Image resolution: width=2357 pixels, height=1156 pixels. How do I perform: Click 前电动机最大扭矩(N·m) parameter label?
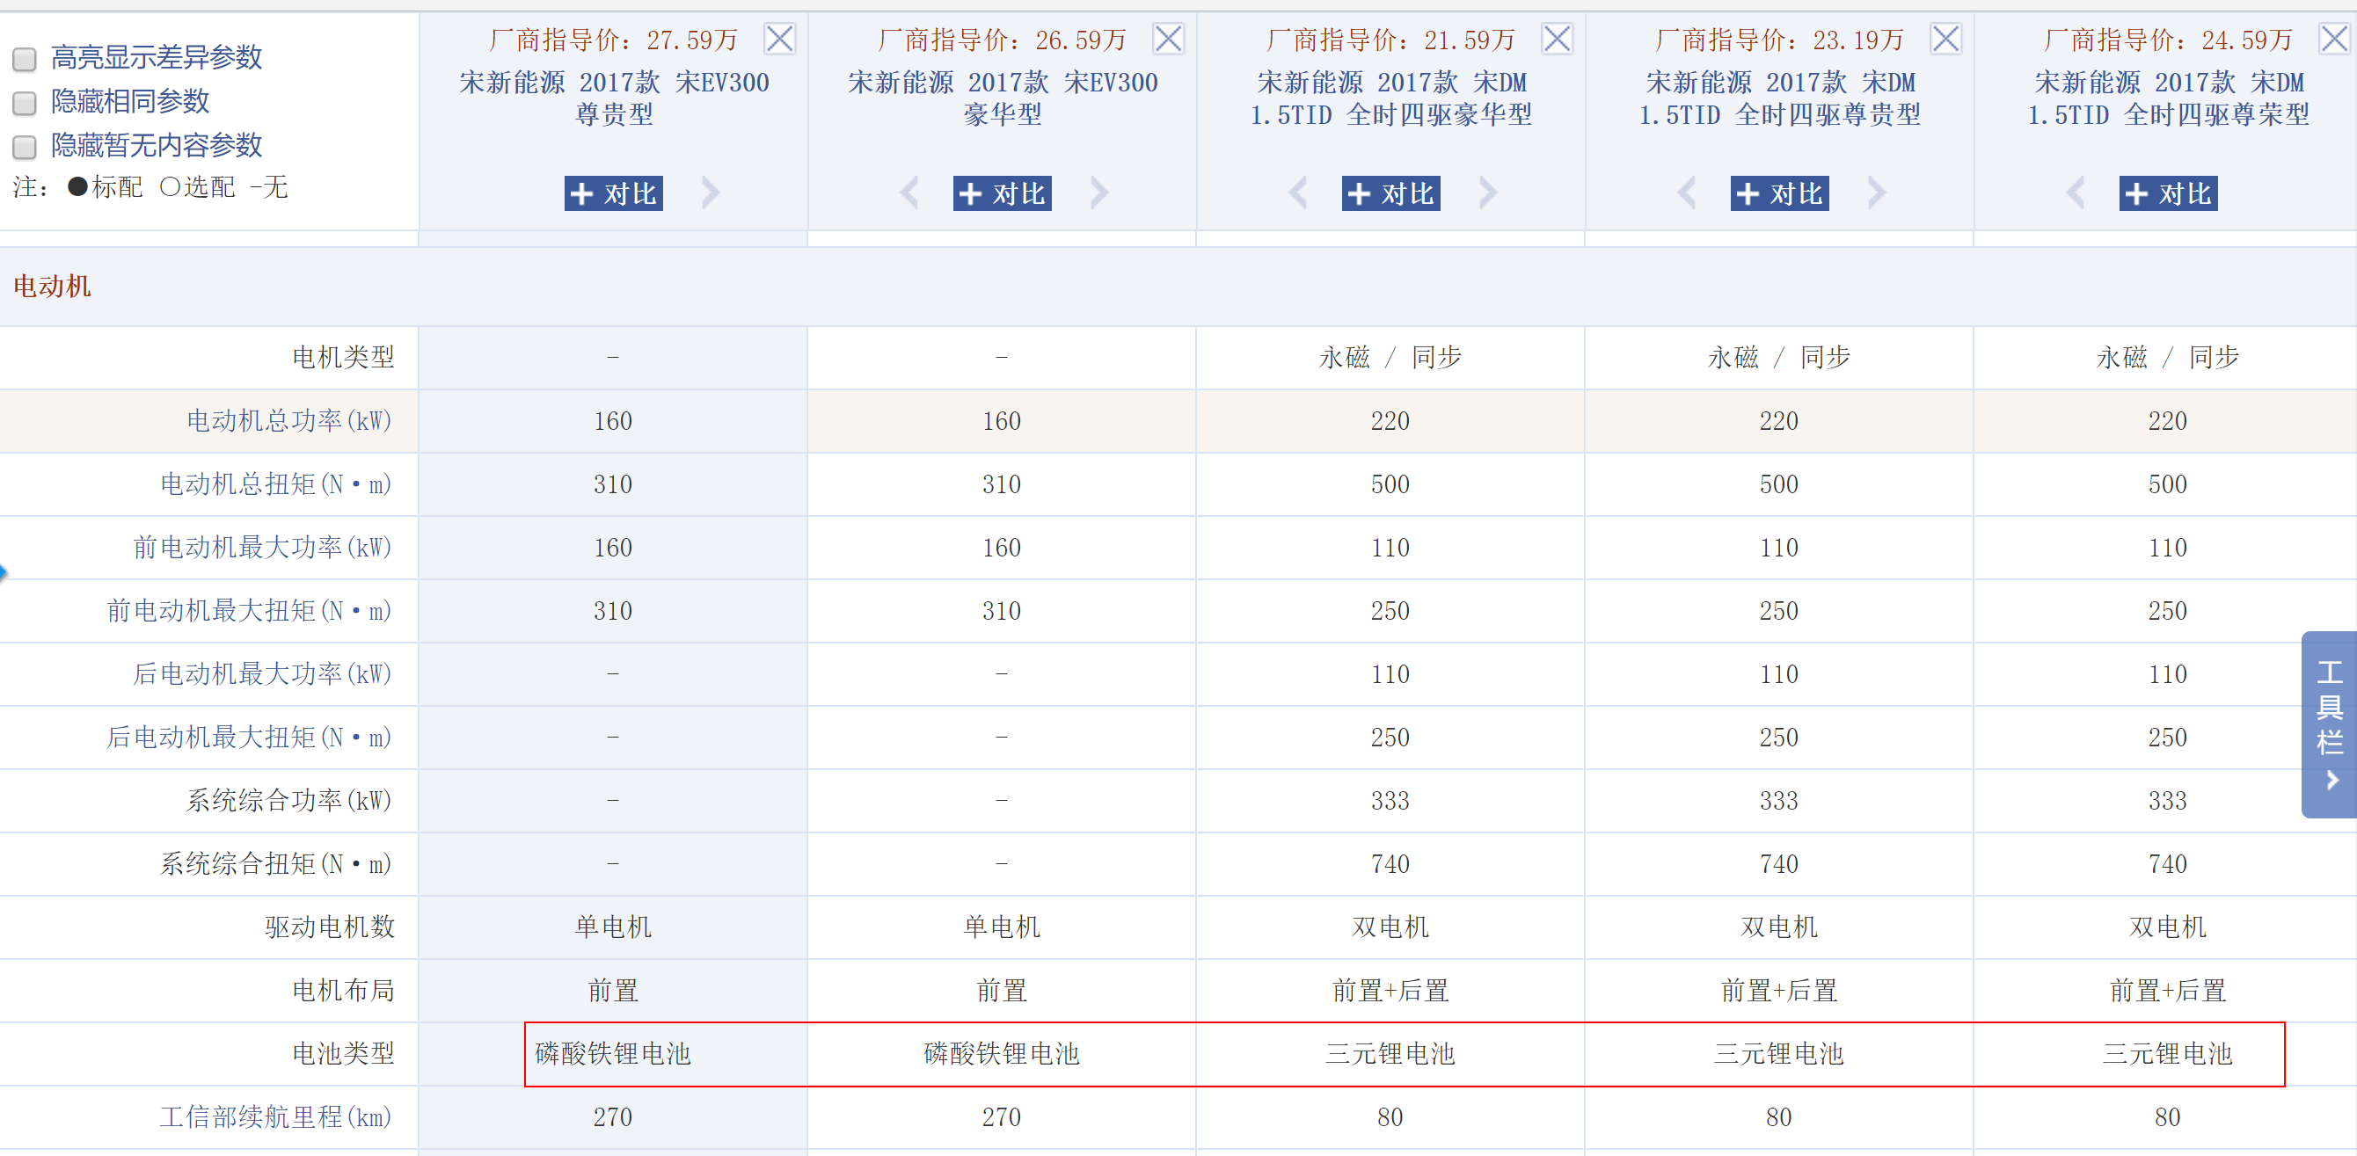250,610
